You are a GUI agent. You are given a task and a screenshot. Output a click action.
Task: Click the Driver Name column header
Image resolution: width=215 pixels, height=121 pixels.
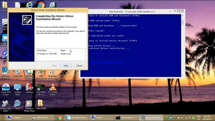tap(42, 50)
